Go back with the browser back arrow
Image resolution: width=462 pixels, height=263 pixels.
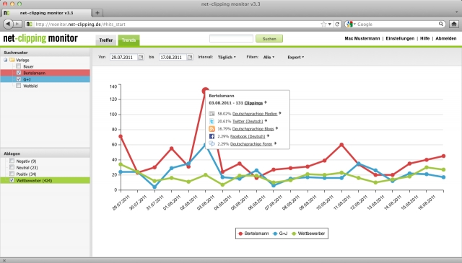coord(8,24)
